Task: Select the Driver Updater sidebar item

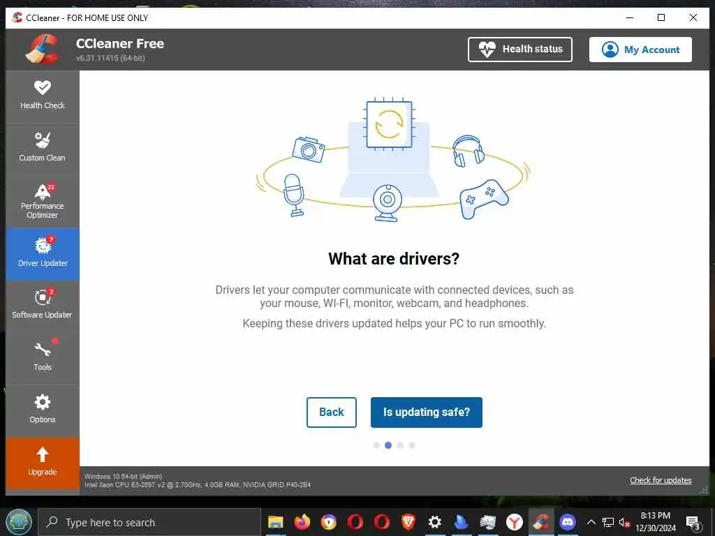Action: tap(43, 254)
